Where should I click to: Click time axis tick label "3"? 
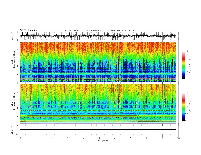(x=68, y=138)
